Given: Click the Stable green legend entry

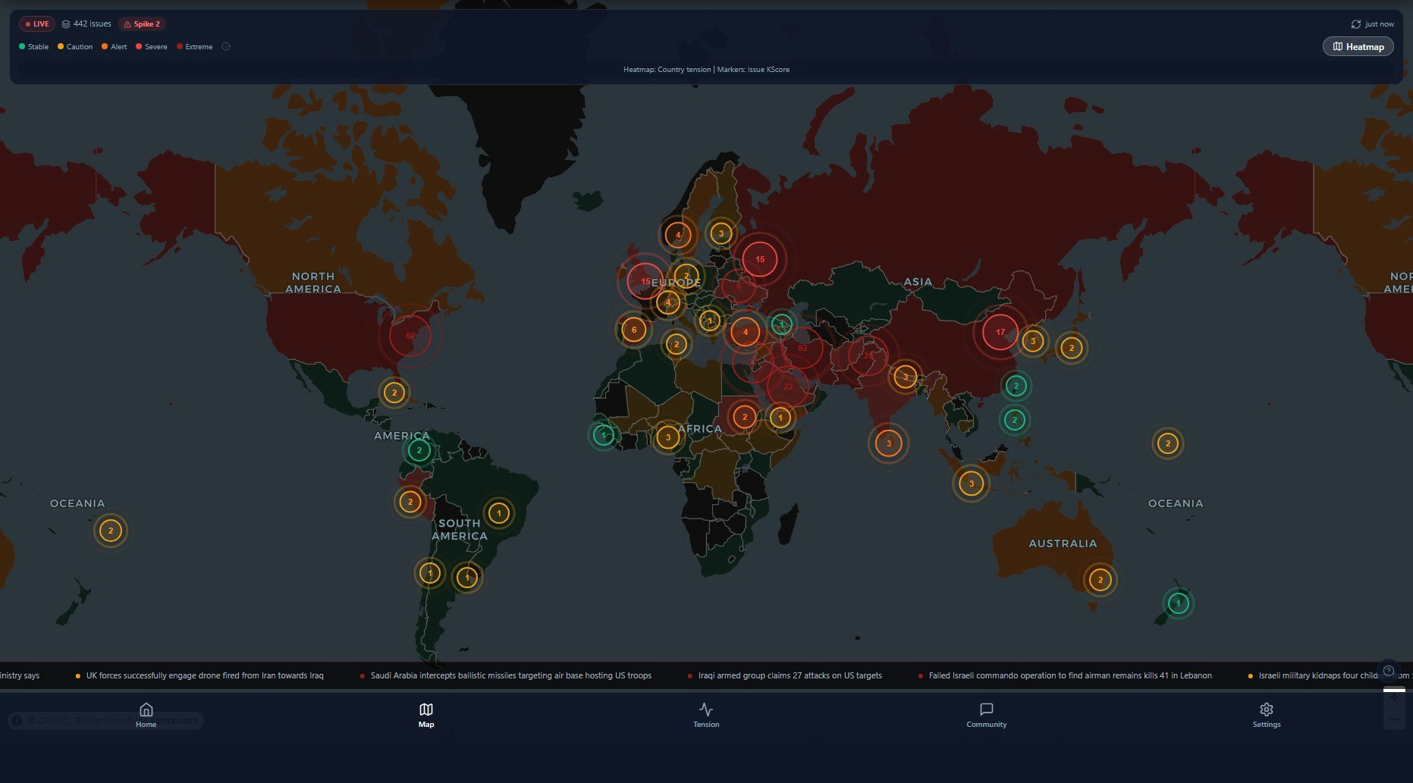Looking at the screenshot, I should tap(34, 47).
